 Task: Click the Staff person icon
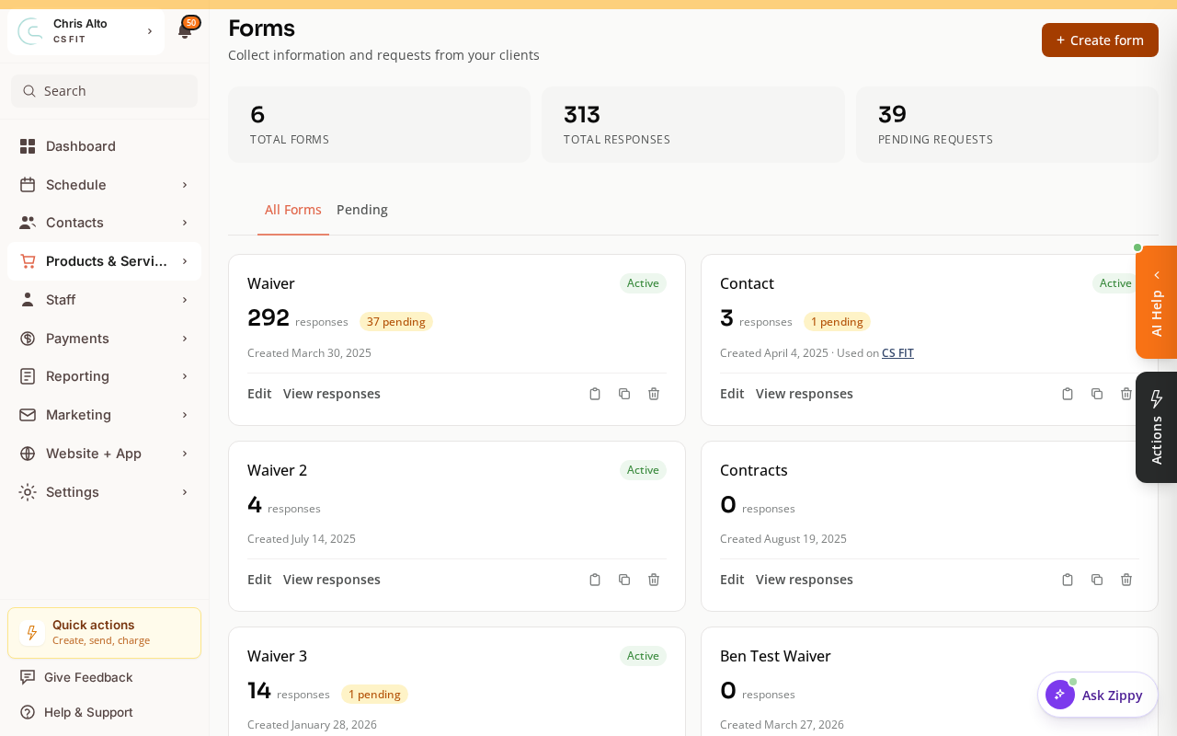(x=28, y=300)
